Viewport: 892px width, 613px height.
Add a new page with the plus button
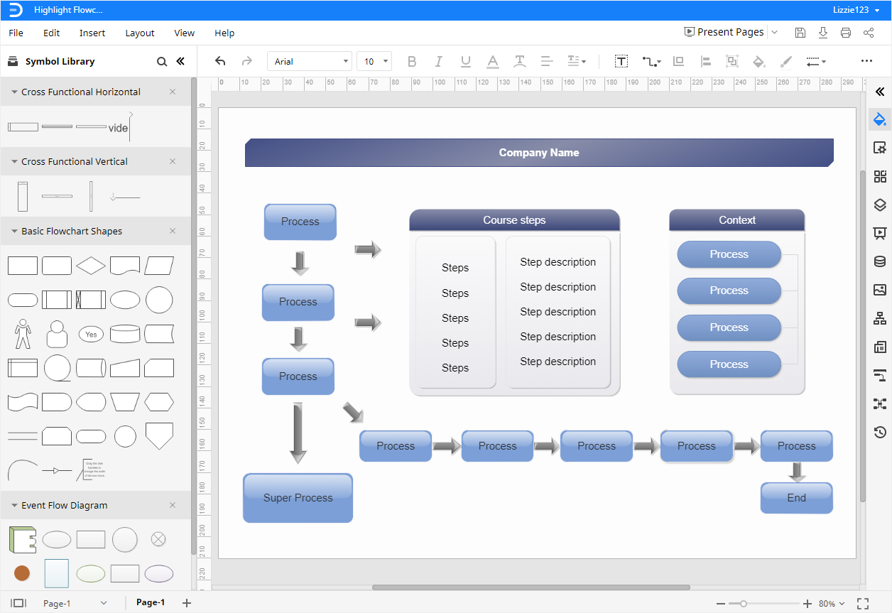point(186,602)
